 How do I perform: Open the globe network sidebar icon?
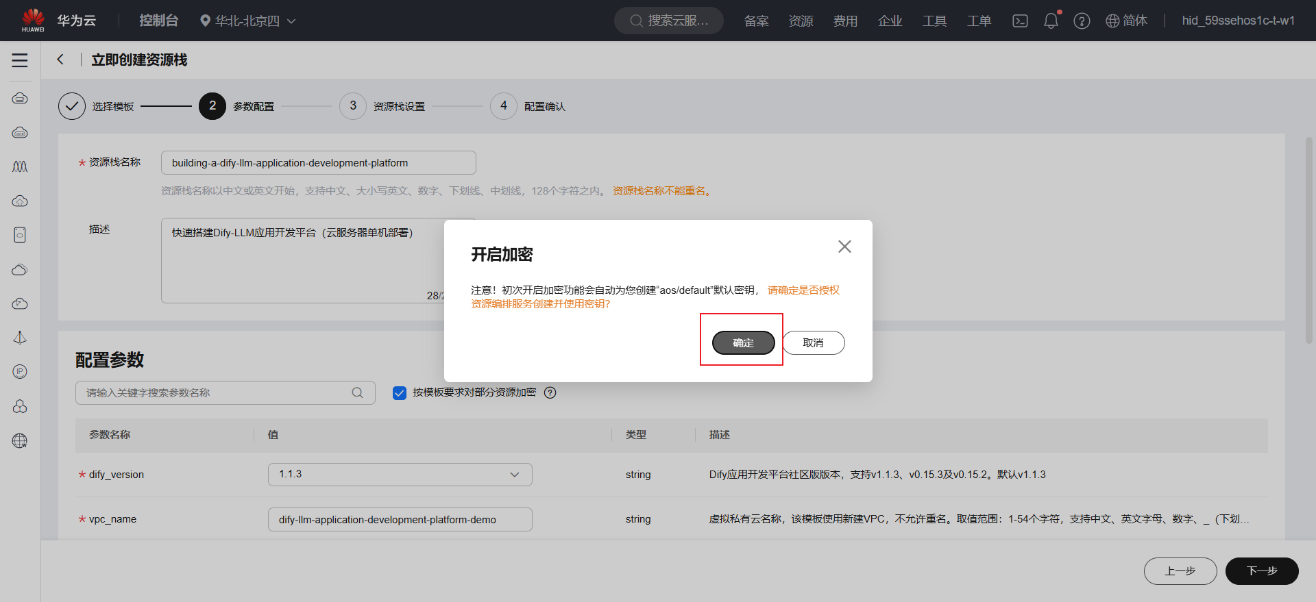(20, 440)
